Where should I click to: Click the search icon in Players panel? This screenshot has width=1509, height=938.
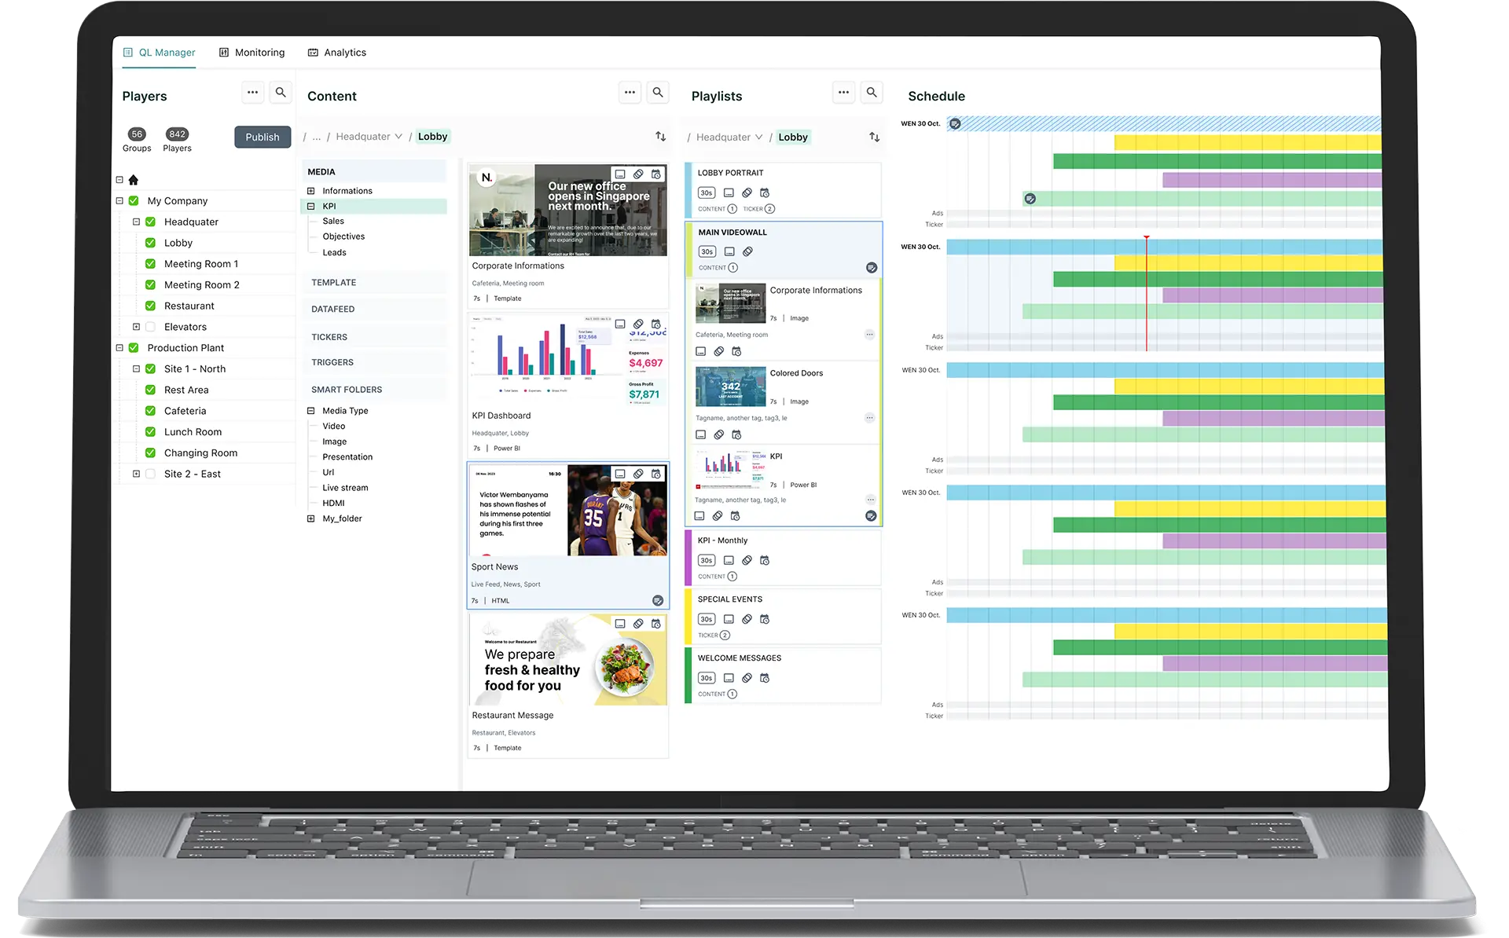pyautogui.click(x=281, y=95)
